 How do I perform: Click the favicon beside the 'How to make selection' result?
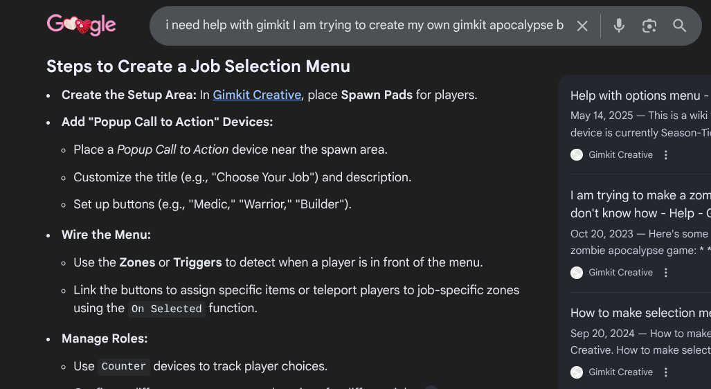577,372
